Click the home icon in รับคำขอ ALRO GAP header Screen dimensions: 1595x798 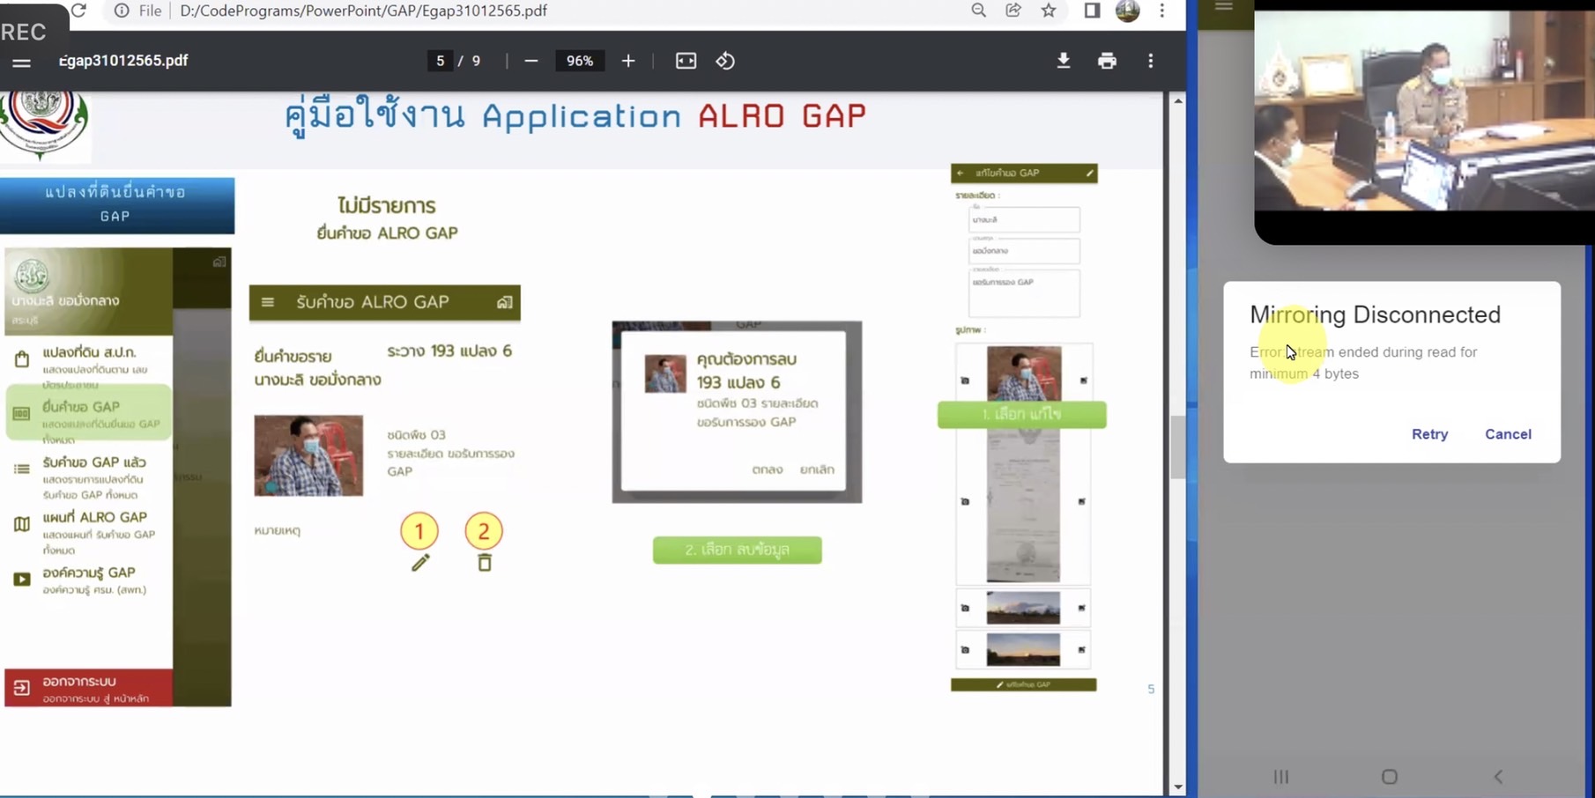click(504, 302)
